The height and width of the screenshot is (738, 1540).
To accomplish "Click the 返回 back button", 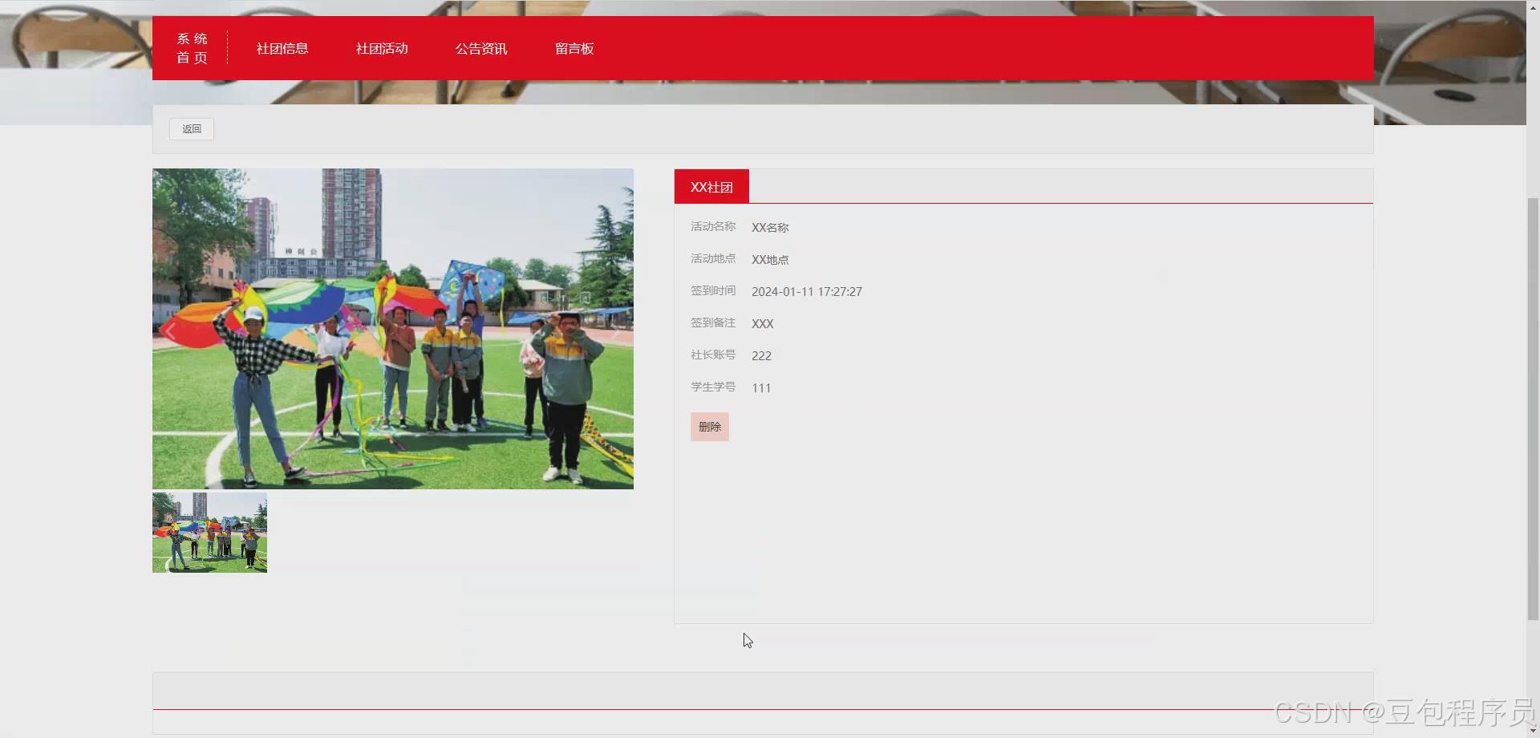I will click(192, 129).
